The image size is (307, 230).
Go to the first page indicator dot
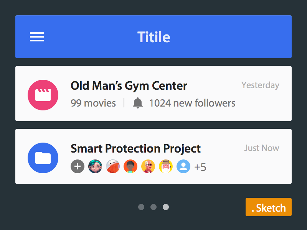click(141, 207)
